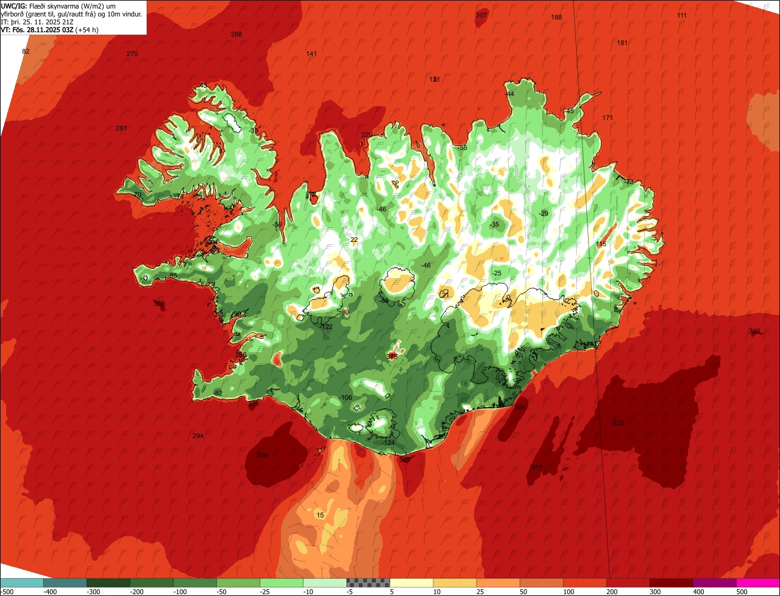This screenshot has height=596, width=780.
Task: Click the map value '-124'
Action: pyautogui.click(x=388, y=442)
